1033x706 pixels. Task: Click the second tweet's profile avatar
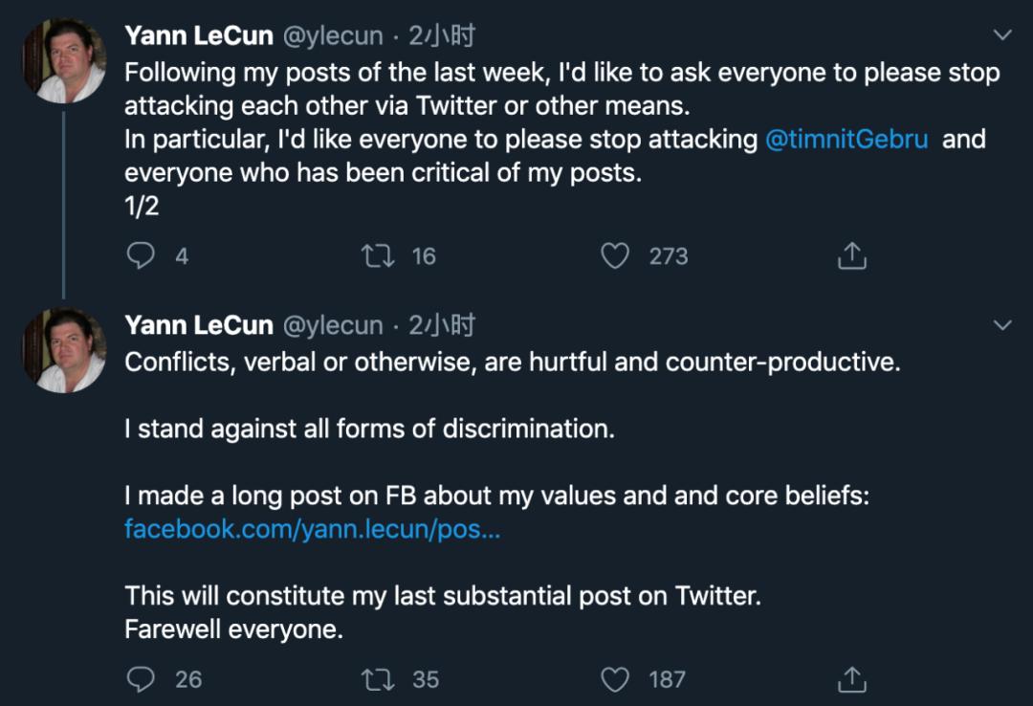(64, 350)
